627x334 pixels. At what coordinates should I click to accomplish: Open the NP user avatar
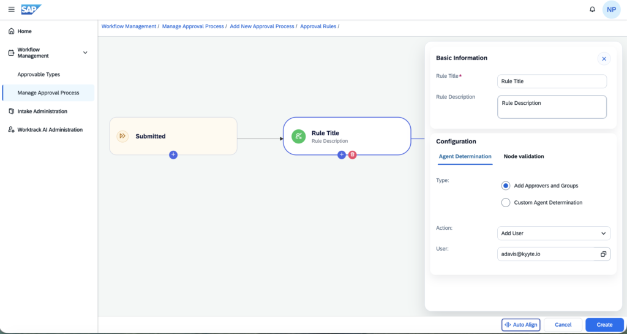coord(612,10)
